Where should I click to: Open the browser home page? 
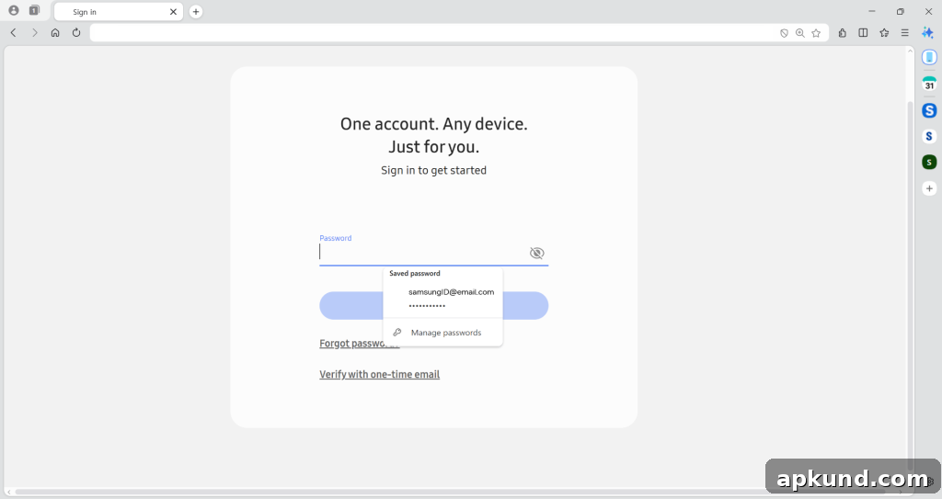click(55, 32)
